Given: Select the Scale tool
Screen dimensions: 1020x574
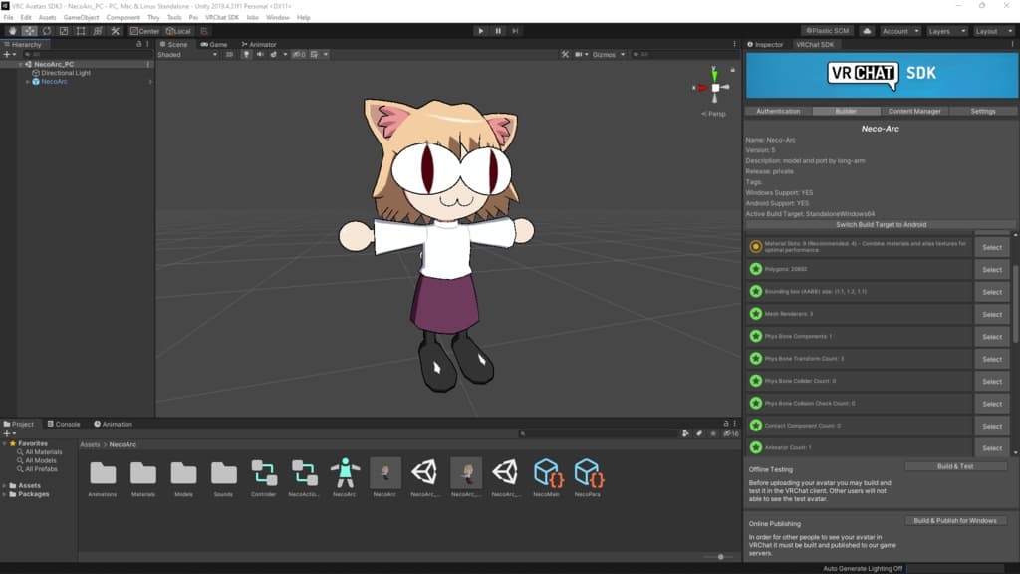Looking at the screenshot, I should [63, 31].
